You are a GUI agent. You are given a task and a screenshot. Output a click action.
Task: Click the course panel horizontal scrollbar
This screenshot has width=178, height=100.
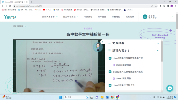[133, 91]
